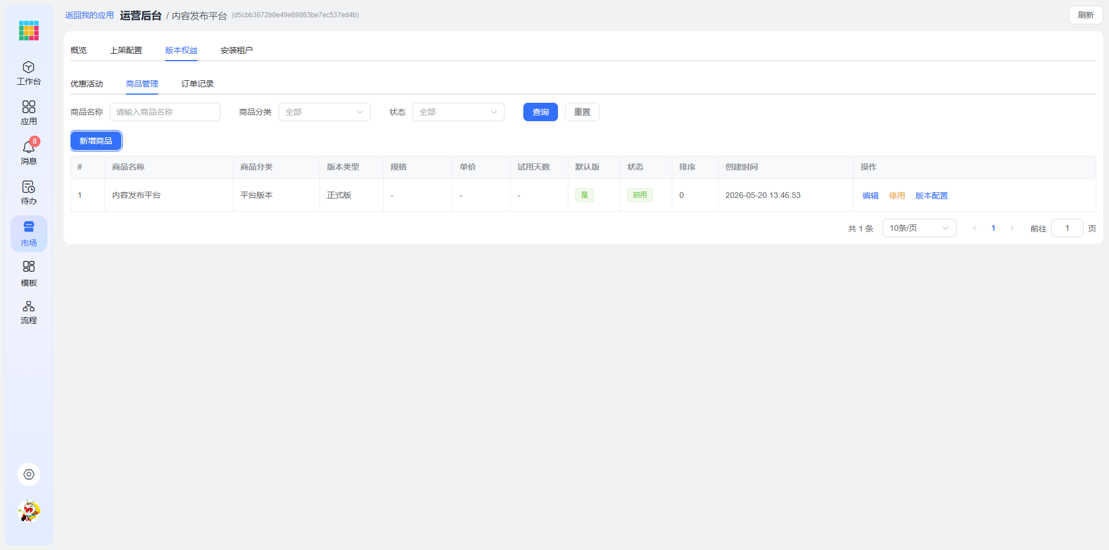1109x550 pixels.
Task: Switch to the 上架配置 tab
Action: [x=126, y=50]
